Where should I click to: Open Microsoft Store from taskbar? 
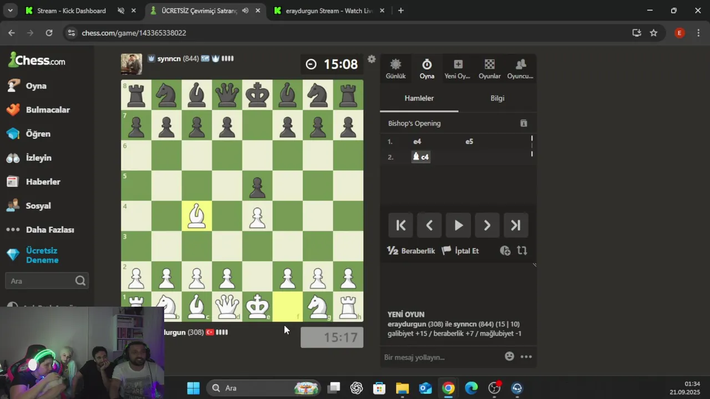pyautogui.click(x=379, y=388)
